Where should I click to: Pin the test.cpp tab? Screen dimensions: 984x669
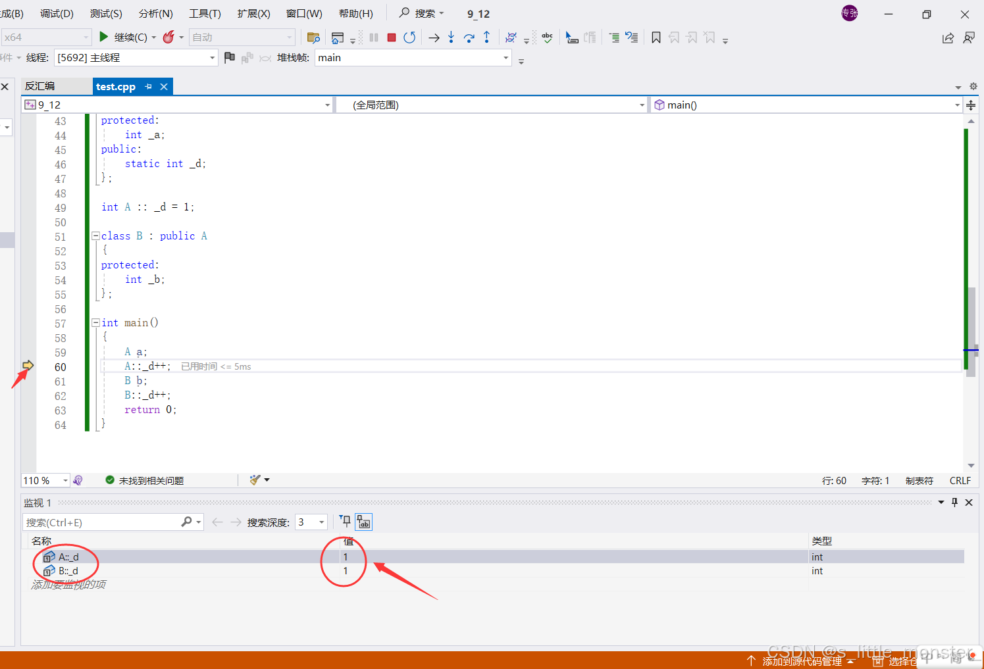click(148, 87)
